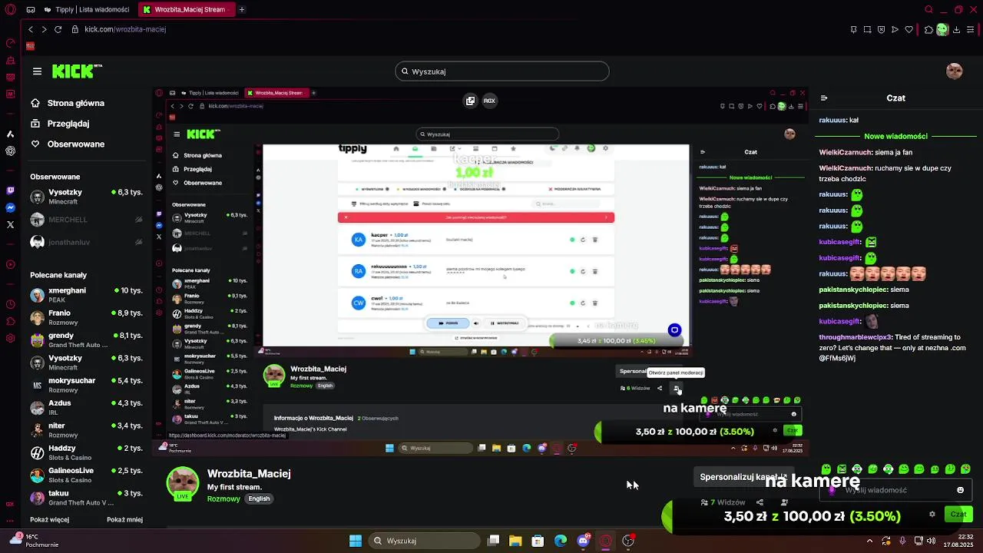This screenshot has width=983, height=553.
Task: Open the emoji picker in chat
Action: click(x=960, y=490)
